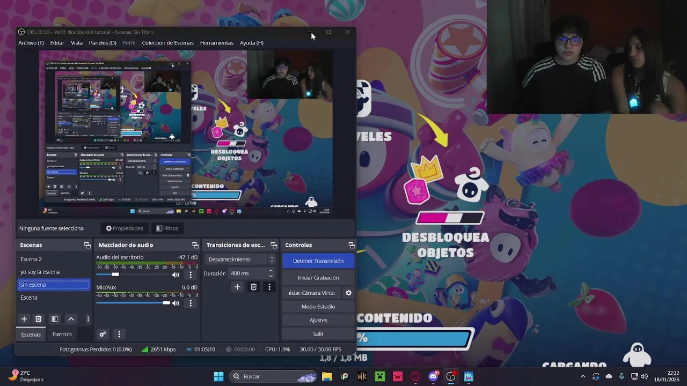Open Ajustes from Controles
687x386 pixels.
point(318,320)
